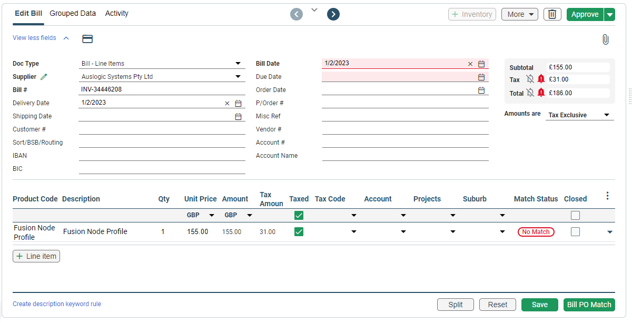The image size is (632, 324).
Task: Expand Fusion Node Profile row options arrow
Action: tap(610, 232)
